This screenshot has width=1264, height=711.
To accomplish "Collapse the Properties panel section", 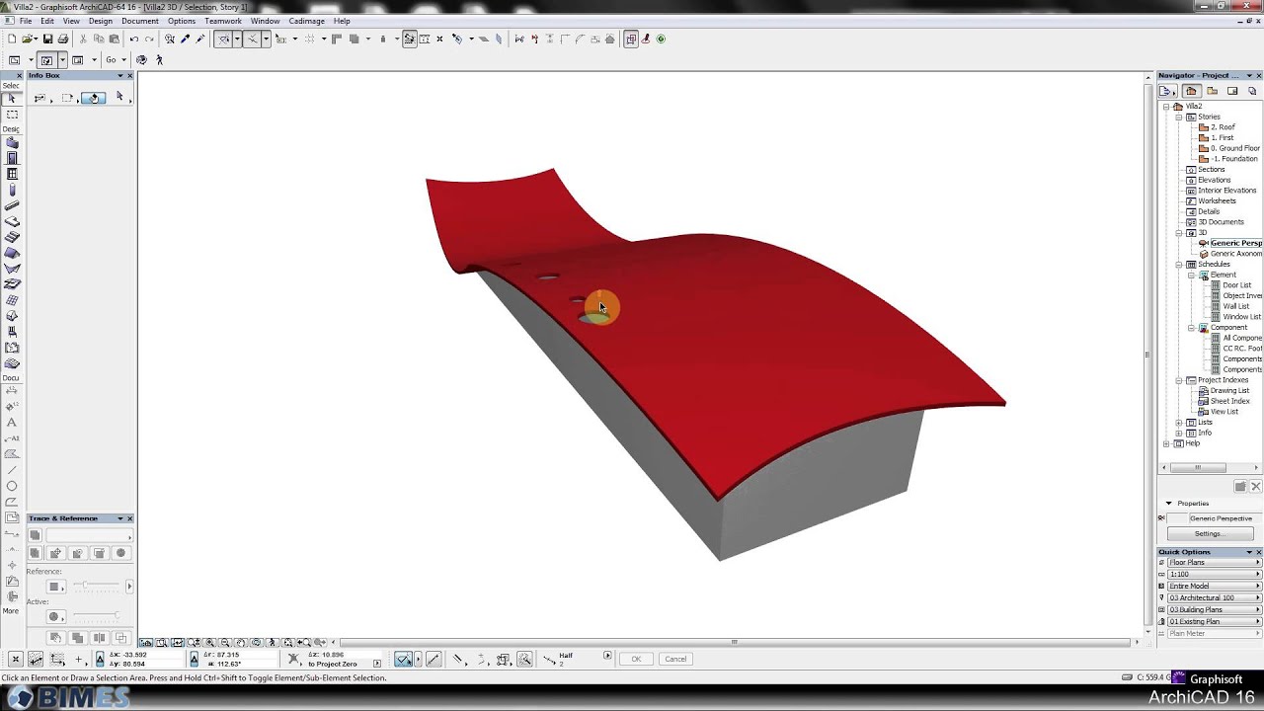I will (1169, 504).
